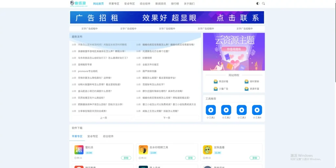Open the 小工具2 tool icon

tap(226, 110)
